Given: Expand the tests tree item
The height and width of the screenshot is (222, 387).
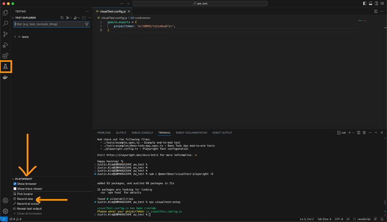Looking at the screenshot, I should click(15, 37).
